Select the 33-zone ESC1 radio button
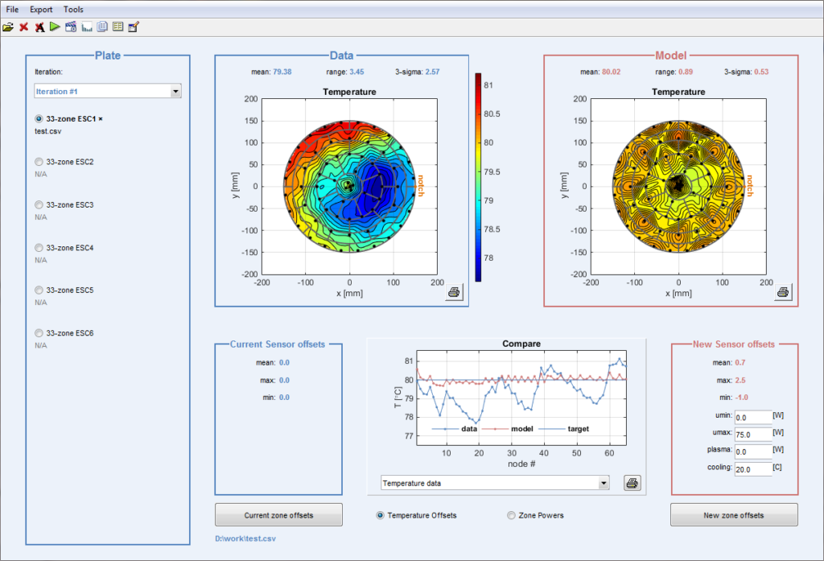This screenshot has width=824, height=561. click(39, 119)
